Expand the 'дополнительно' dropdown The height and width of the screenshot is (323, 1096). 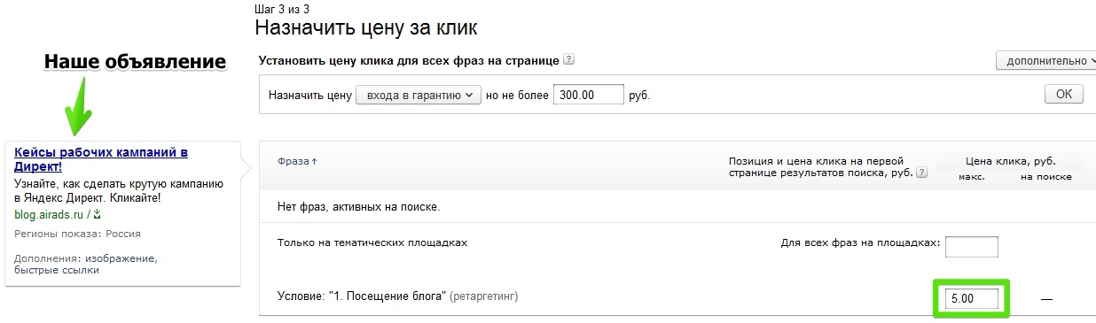(x=1046, y=61)
